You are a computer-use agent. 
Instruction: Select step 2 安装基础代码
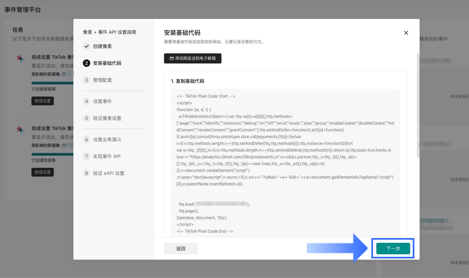click(x=102, y=63)
